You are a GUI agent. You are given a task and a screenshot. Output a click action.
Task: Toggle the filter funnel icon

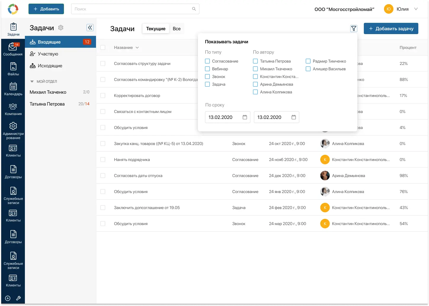(x=354, y=28)
